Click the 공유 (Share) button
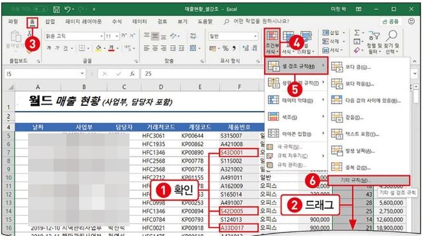Screen dimensions: 423x236 click(390, 22)
